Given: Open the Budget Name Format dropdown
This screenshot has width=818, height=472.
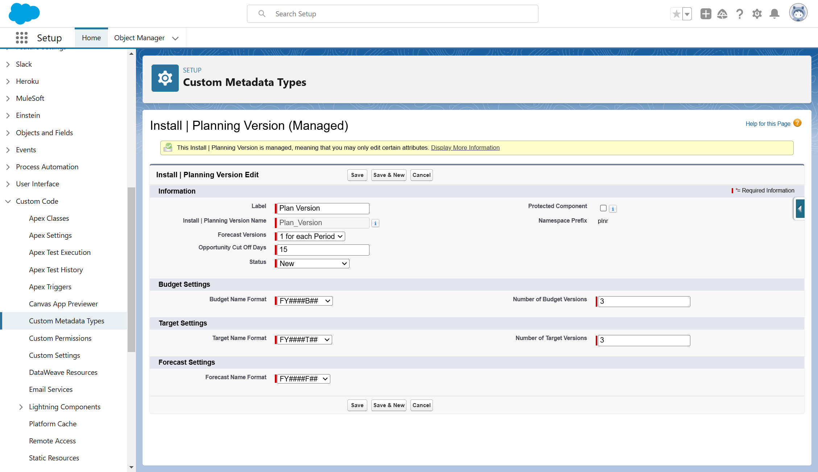Looking at the screenshot, I should (x=305, y=301).
